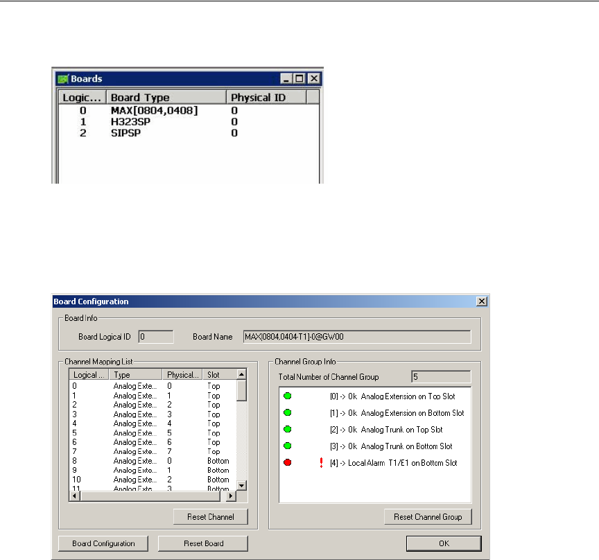The image size is (599, 560).
Task: Minimize the Boards window
Action: 286,79
